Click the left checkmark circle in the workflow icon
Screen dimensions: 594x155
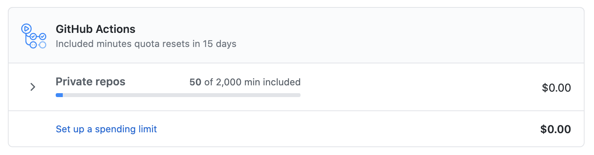coord(33,36)
